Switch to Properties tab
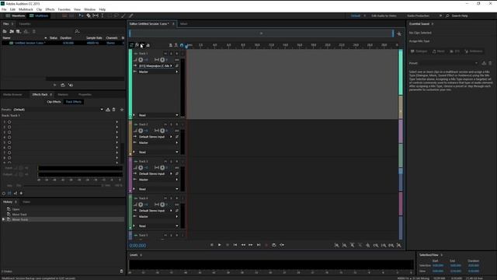The height and width of the screenshot is (280, 497). pos(85,95)
